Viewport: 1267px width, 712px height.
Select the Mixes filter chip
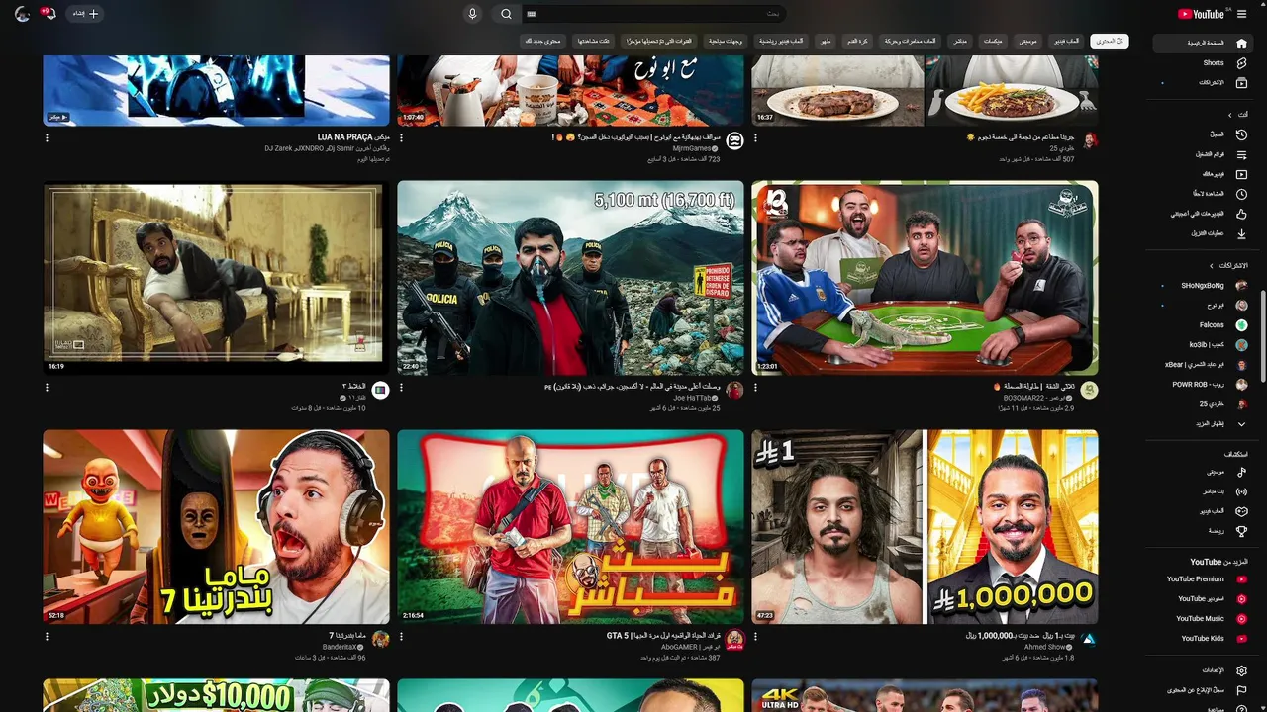993,42
